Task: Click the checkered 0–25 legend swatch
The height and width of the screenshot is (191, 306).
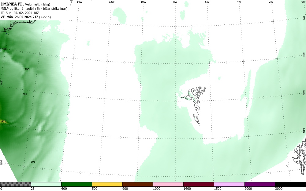Action: click(x=15, y=184)
